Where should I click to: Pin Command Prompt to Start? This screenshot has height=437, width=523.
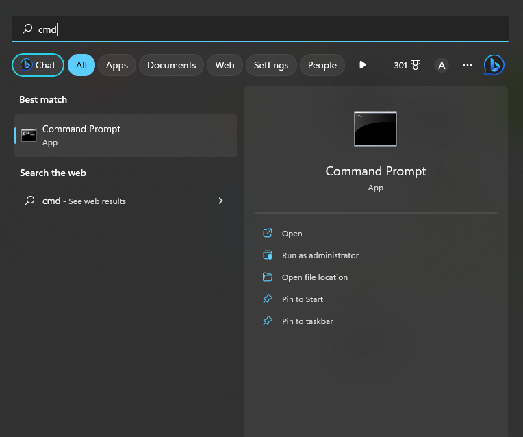(x=302, y=299)
